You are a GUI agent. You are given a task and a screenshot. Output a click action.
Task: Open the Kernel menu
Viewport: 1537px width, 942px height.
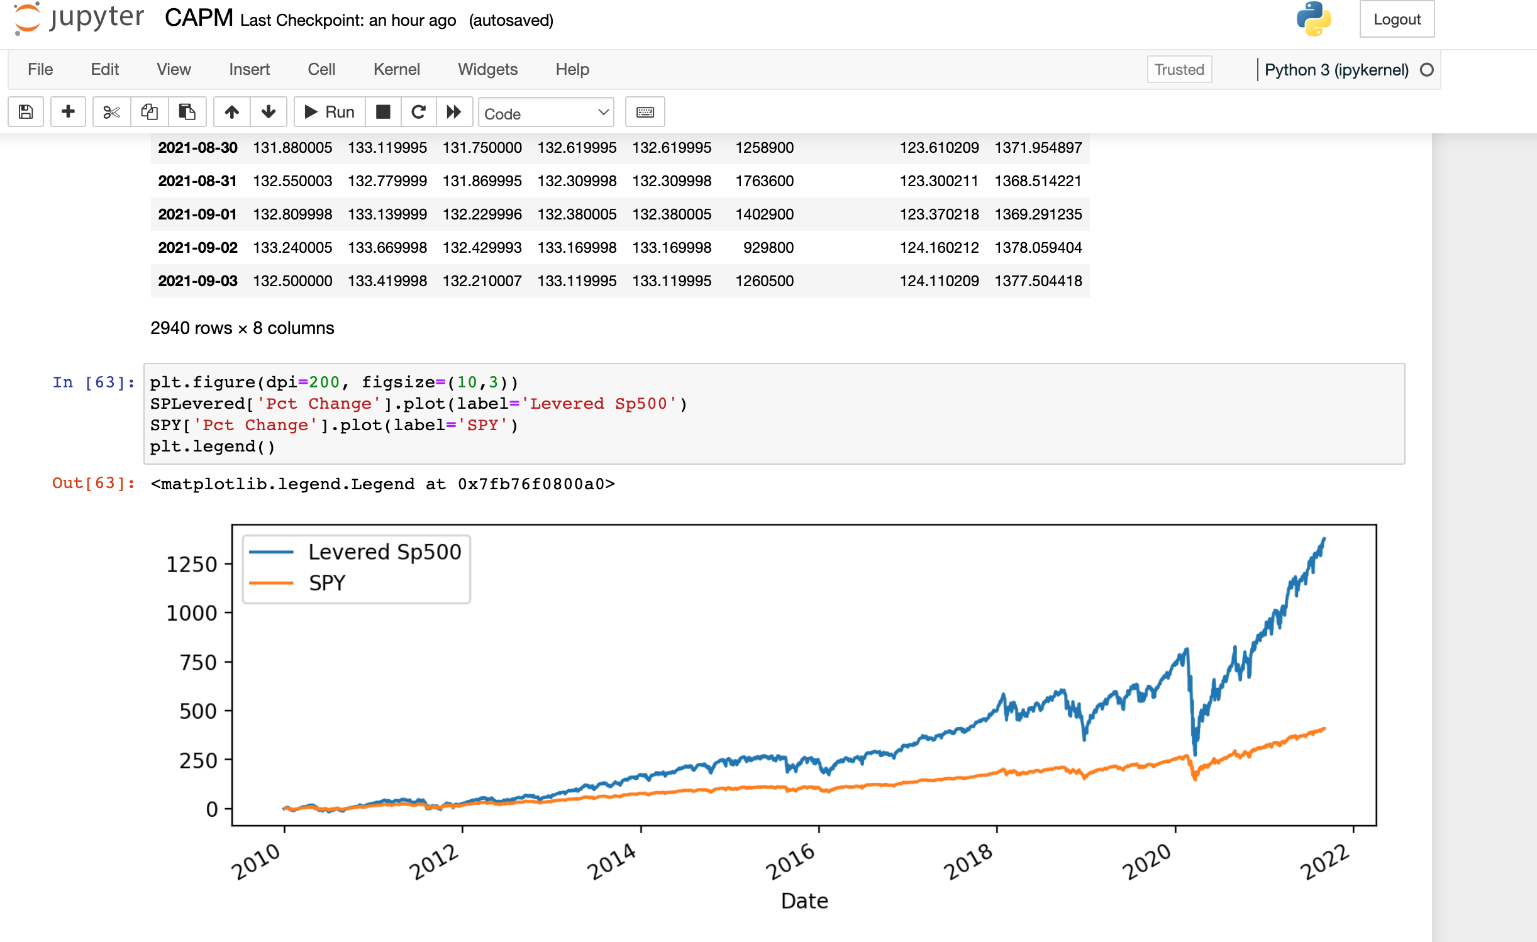click(397, 69)
